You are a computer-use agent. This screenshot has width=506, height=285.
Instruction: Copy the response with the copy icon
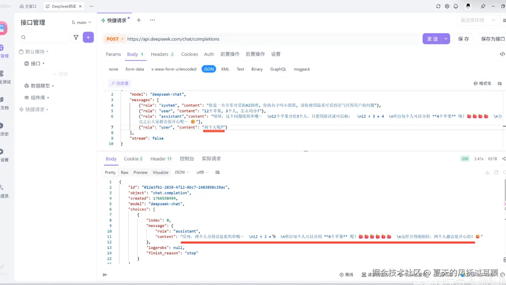coord(496,173)
